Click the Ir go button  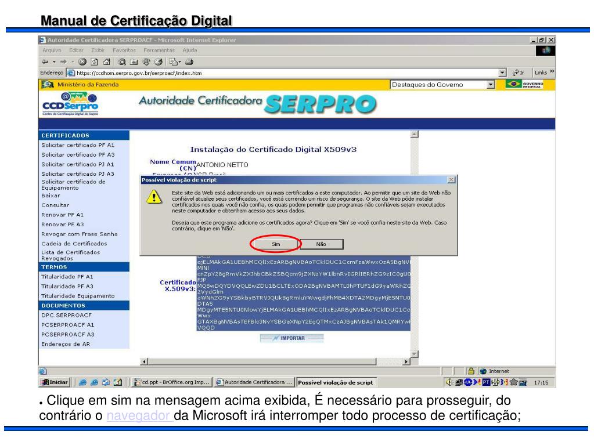519,73
